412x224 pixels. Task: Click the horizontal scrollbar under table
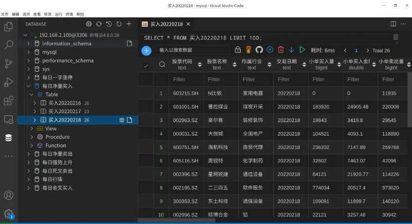pos(176,221)
